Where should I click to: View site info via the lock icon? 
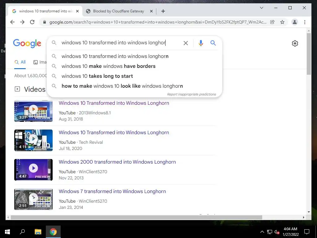(x=45, y=22)
